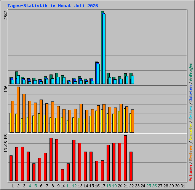Click the red Volumen bar for day 21

pyautogui.click(x=125, y=158)
